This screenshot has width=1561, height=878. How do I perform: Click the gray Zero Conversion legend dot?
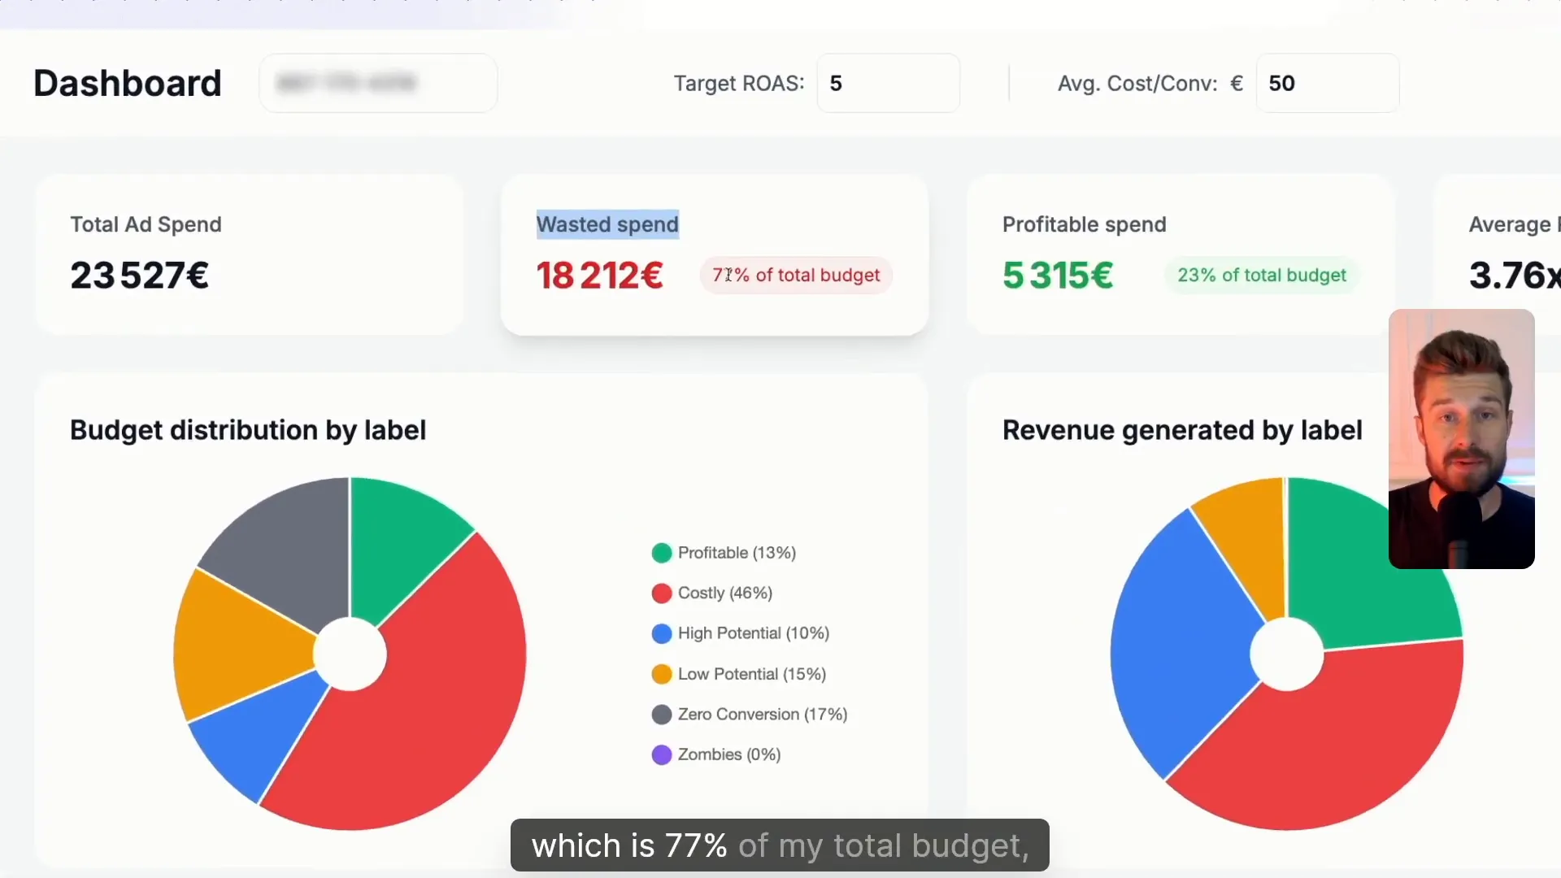tap(662, 715)
